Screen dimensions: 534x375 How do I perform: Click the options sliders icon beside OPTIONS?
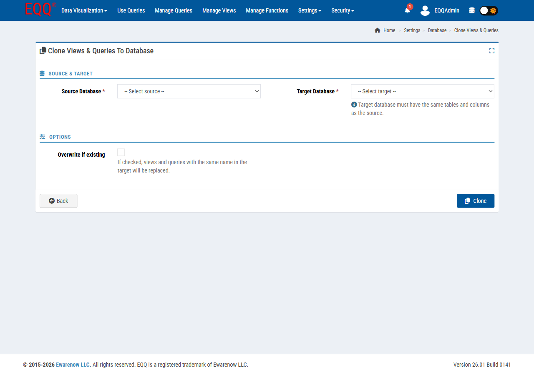(42, 136)
